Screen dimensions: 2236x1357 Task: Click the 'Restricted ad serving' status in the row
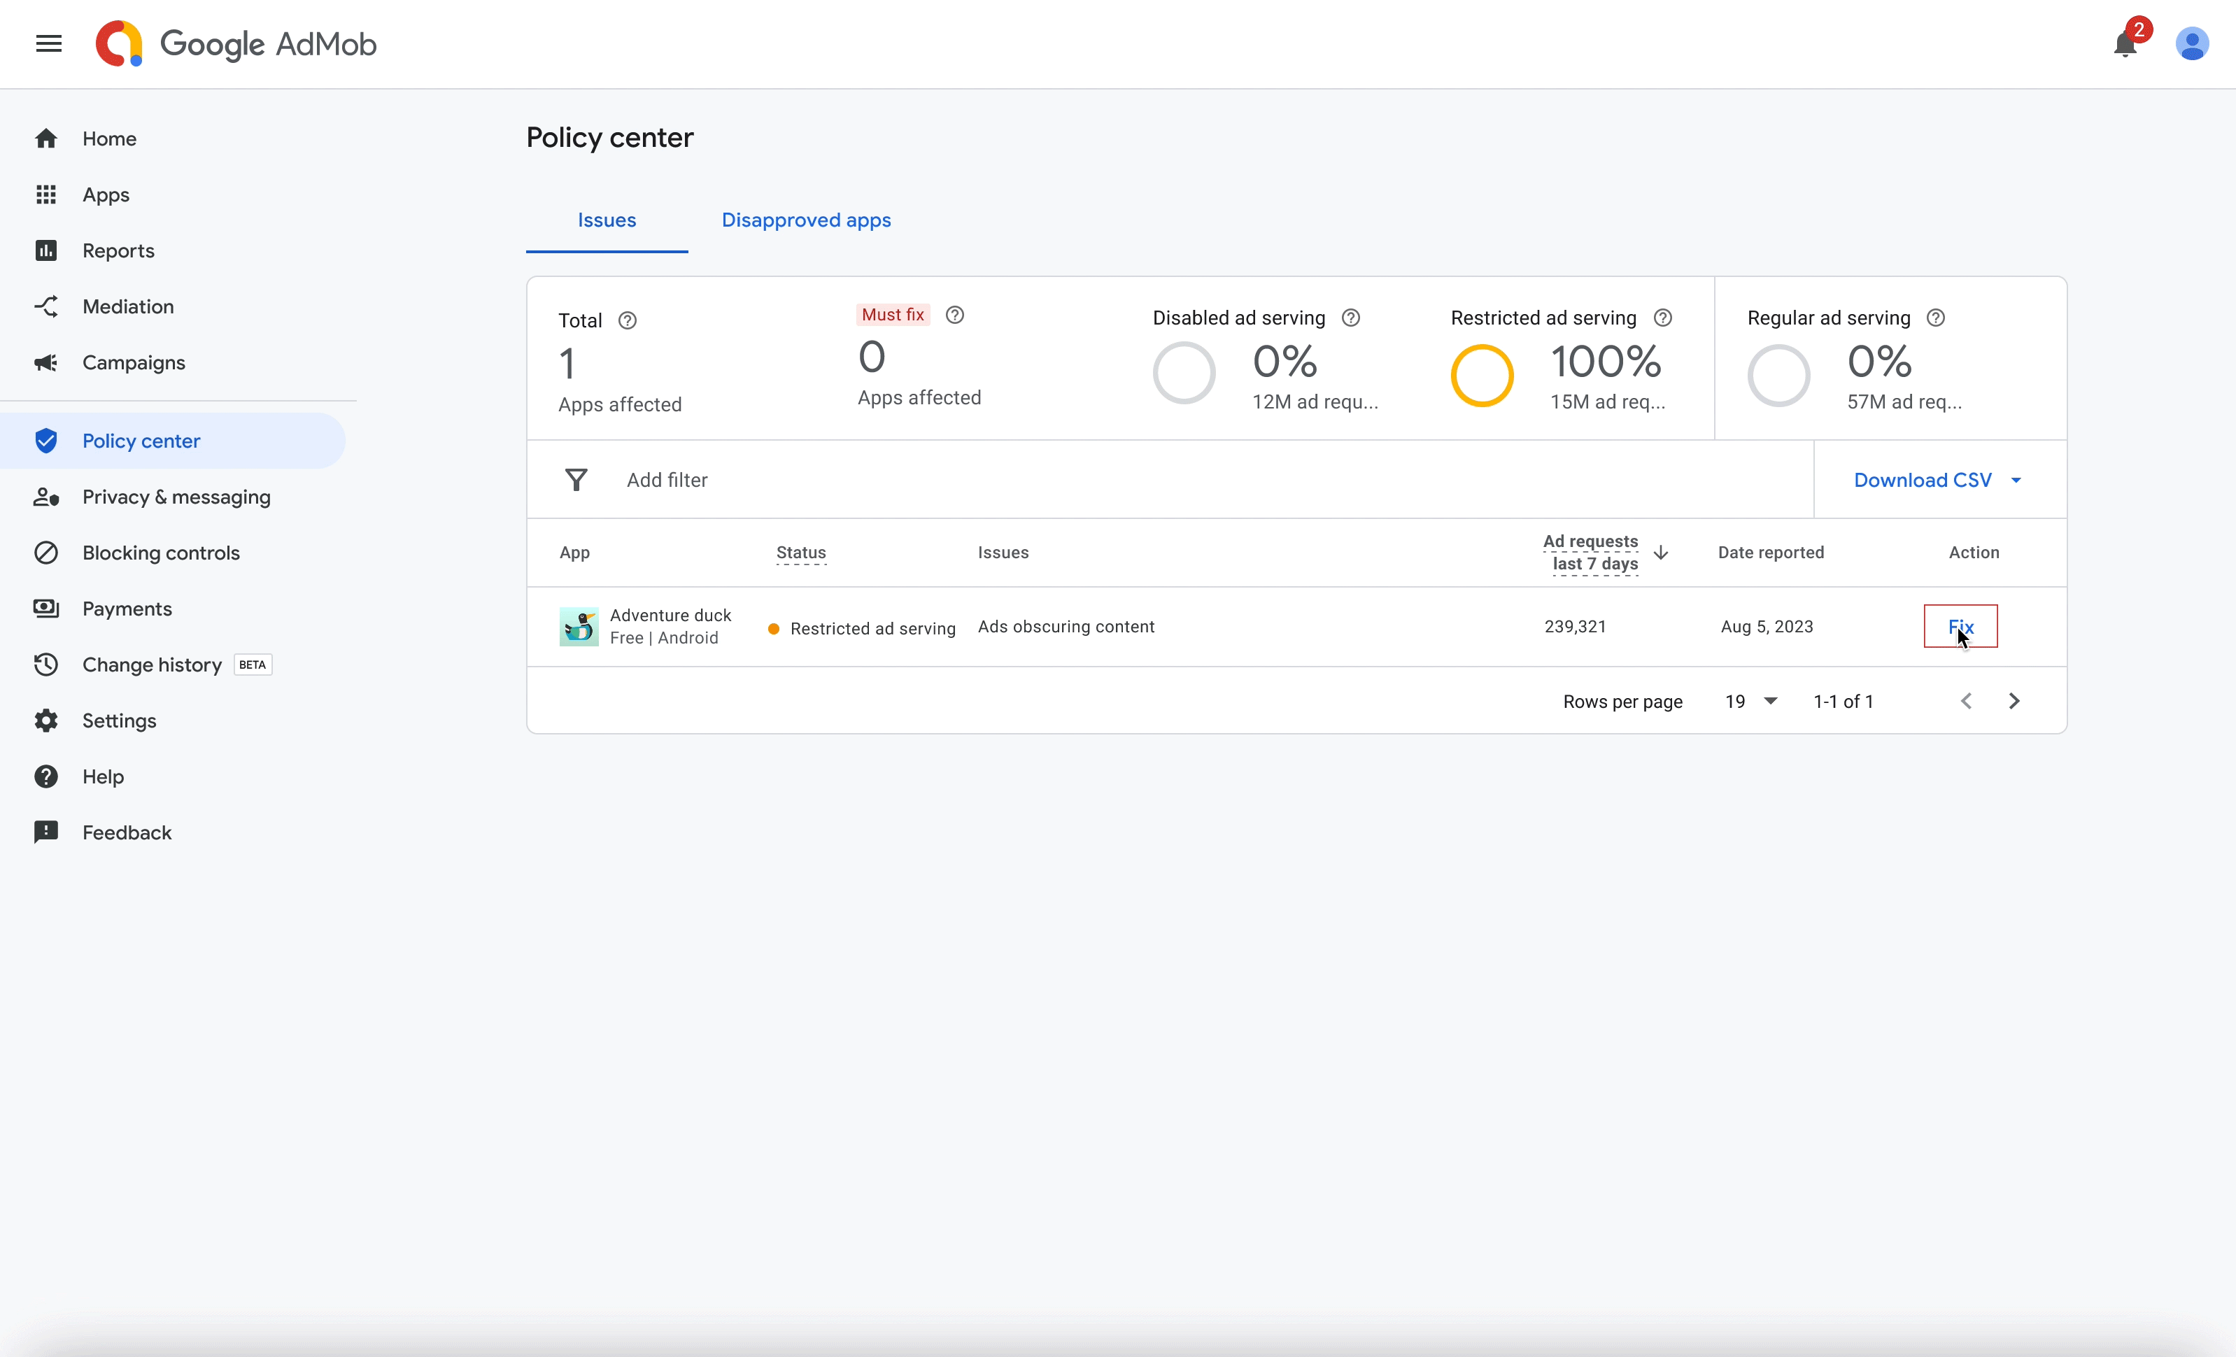[862, 629]
